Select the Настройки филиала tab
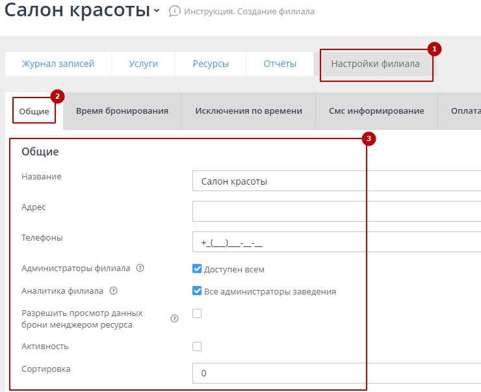Viewport: 481px width, 392px height. 375,64
